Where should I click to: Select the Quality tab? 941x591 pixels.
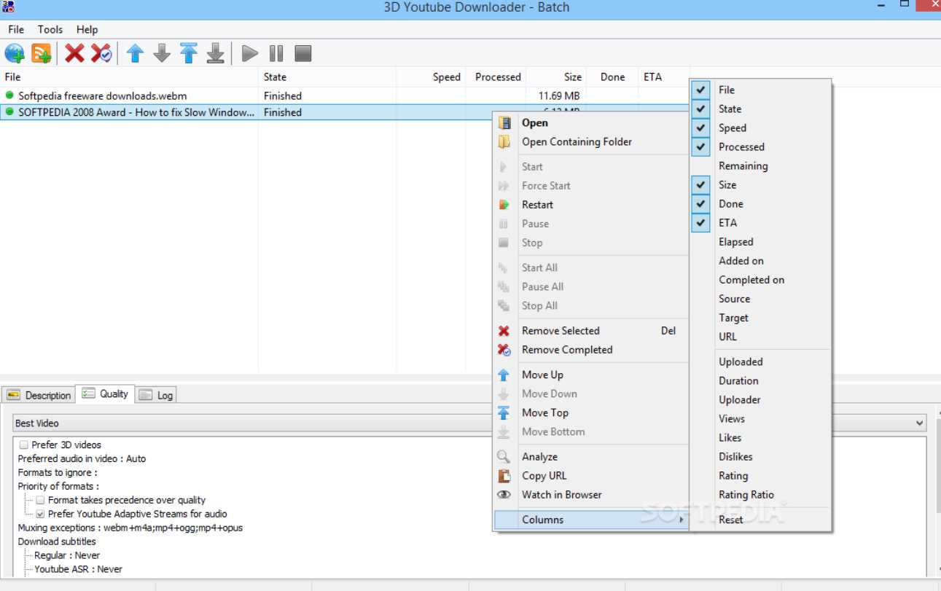coord(106,394)
